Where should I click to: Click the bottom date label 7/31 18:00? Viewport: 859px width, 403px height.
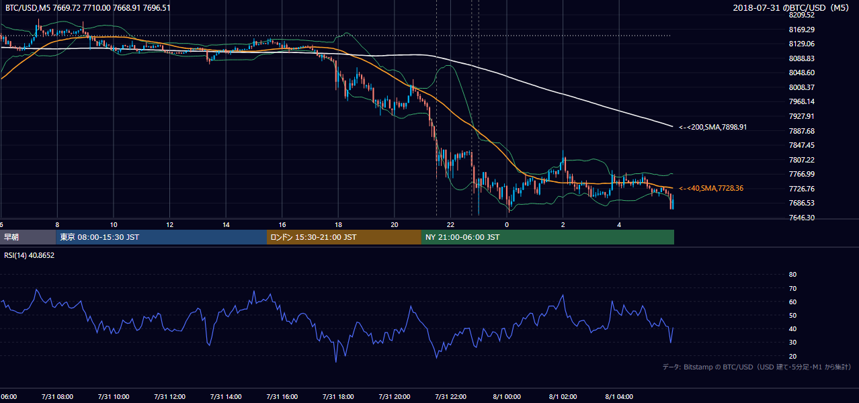pyautogui.click(x=339, y=397)
